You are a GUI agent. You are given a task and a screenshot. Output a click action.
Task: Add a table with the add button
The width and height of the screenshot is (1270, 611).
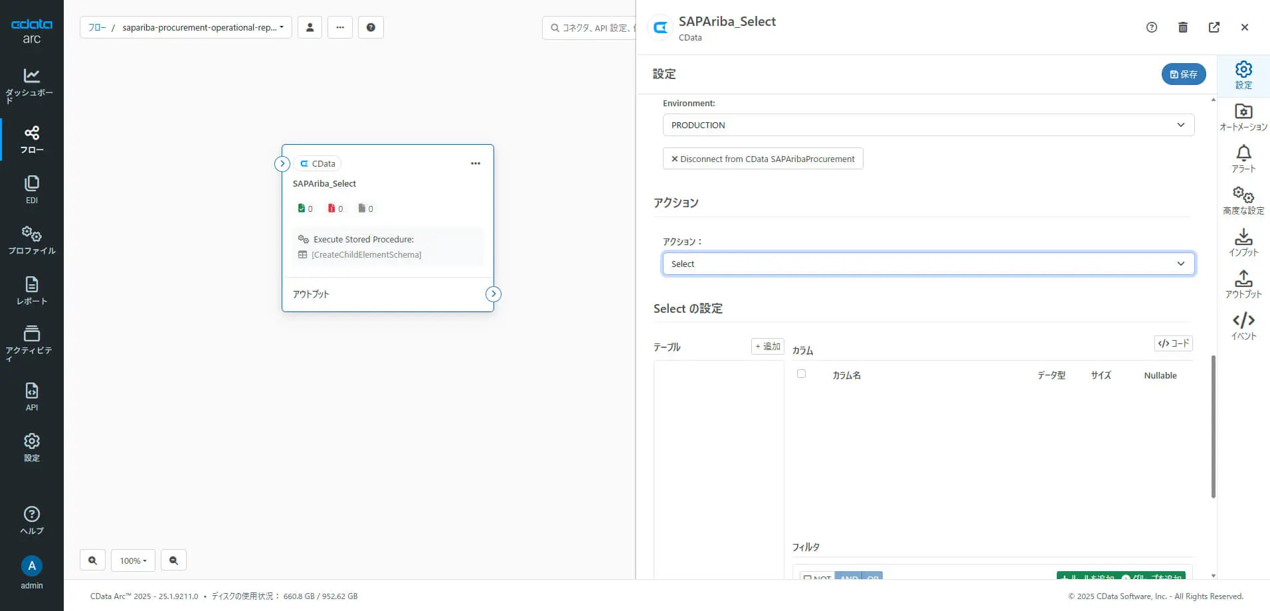[x=767, y=346]
